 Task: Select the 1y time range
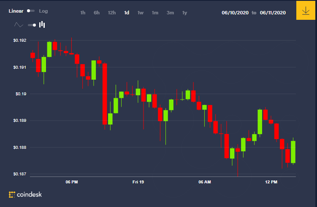(x=184, y=13)
